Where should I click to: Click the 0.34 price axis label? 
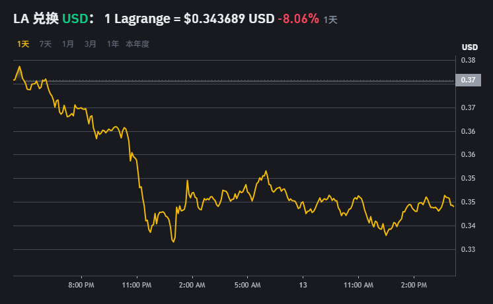(x=468, y=226)
